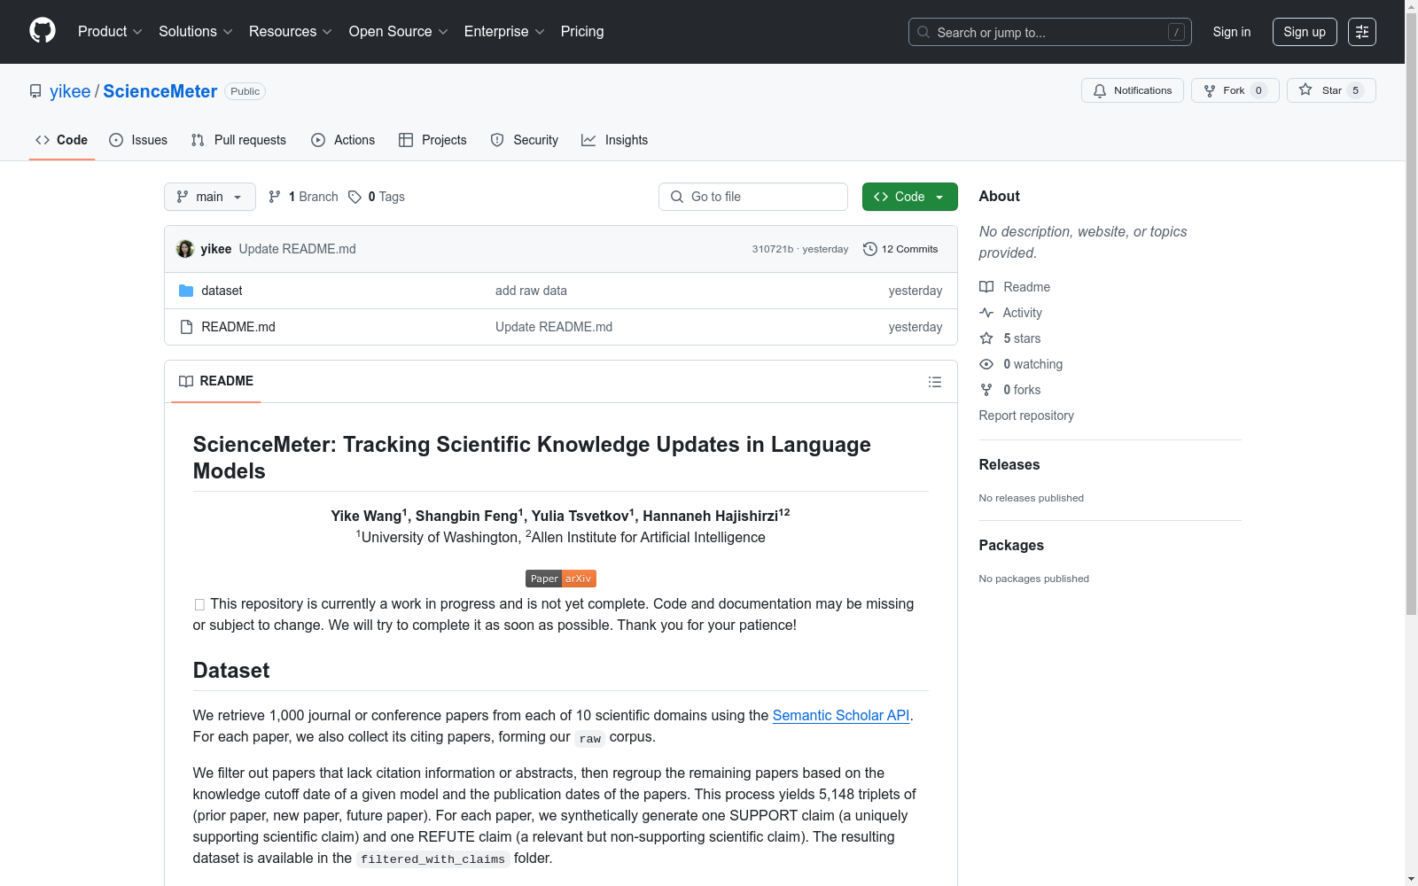
Task: Open the README outline icon
Action: tap(935, 382)
